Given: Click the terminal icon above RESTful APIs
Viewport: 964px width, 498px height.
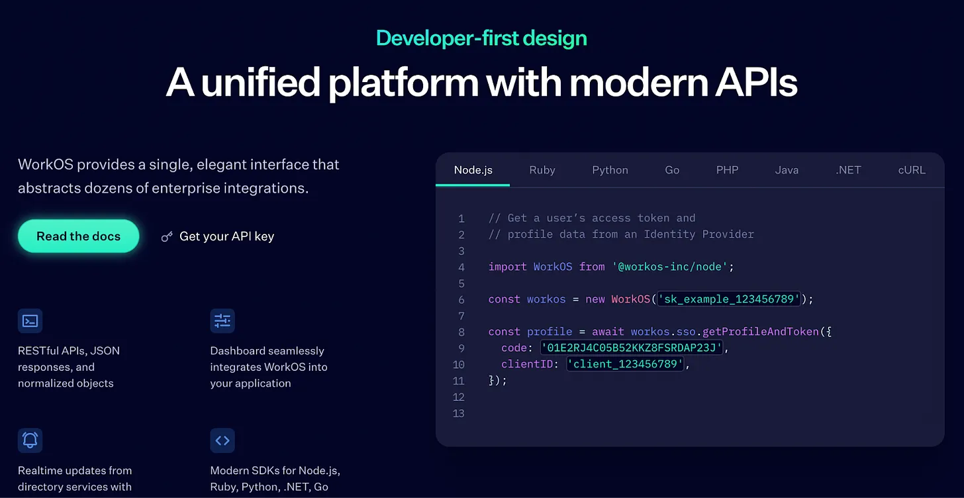Looking at the screenshot, I should click(30, 321).
